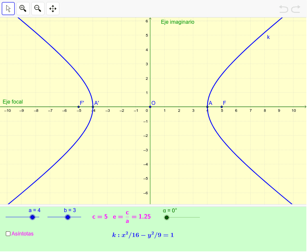Image resolution: width=307 pixels, height=252 pixels.
Task: Click x-axis tick label 7
Action: (x=251, y=110)
